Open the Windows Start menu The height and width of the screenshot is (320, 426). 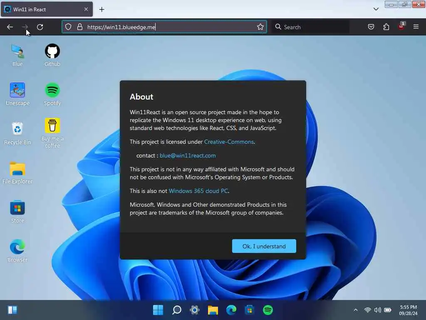point(158,310)
